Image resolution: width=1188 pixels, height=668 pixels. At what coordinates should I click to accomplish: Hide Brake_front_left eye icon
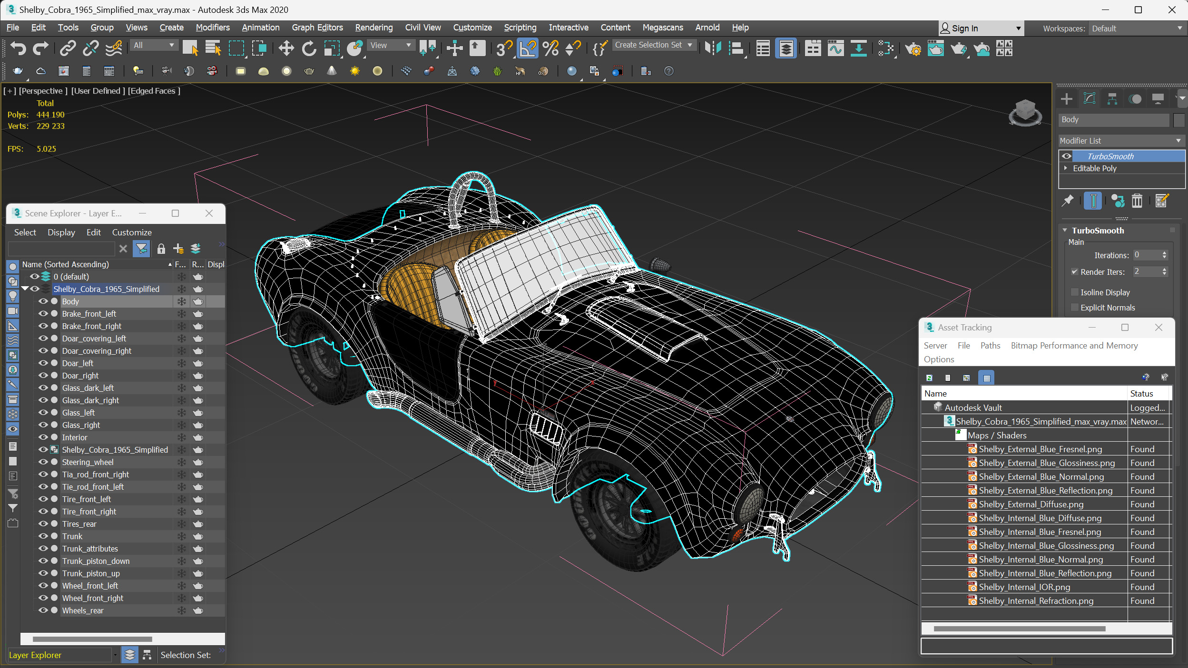(43, 313)
